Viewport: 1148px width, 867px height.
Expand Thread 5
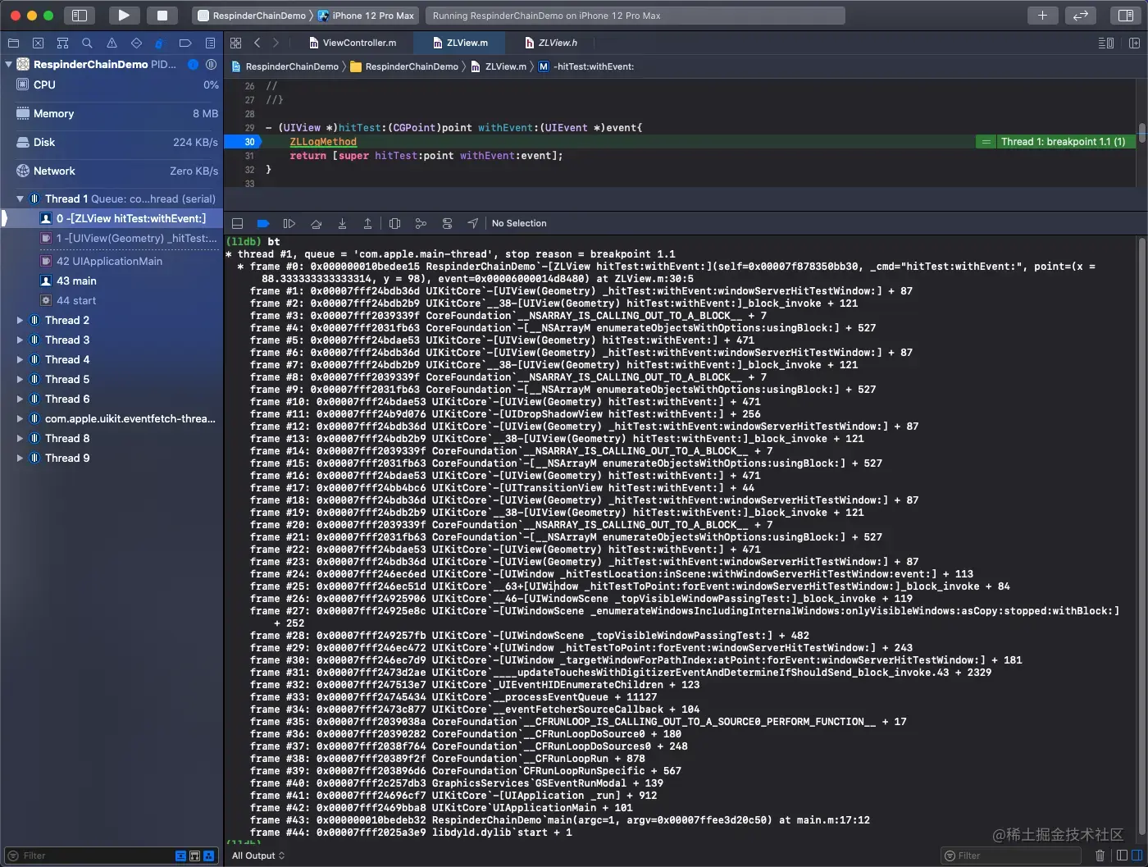pyautogui.click(x=20, y=379)
